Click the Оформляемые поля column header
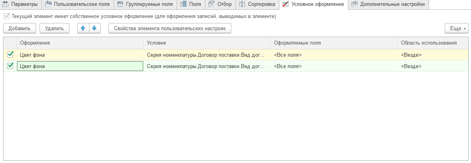The image size is (471, 163). pyautogui.click(x=334, y=43)
